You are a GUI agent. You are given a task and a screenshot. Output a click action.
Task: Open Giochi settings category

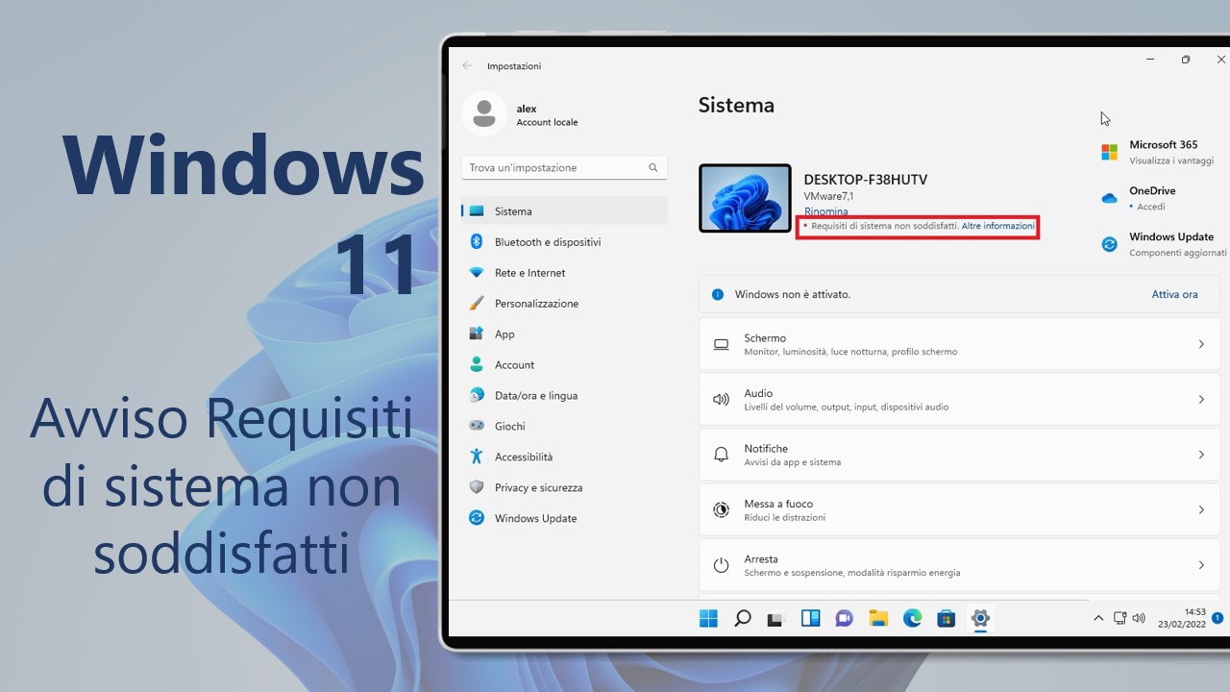564,427
